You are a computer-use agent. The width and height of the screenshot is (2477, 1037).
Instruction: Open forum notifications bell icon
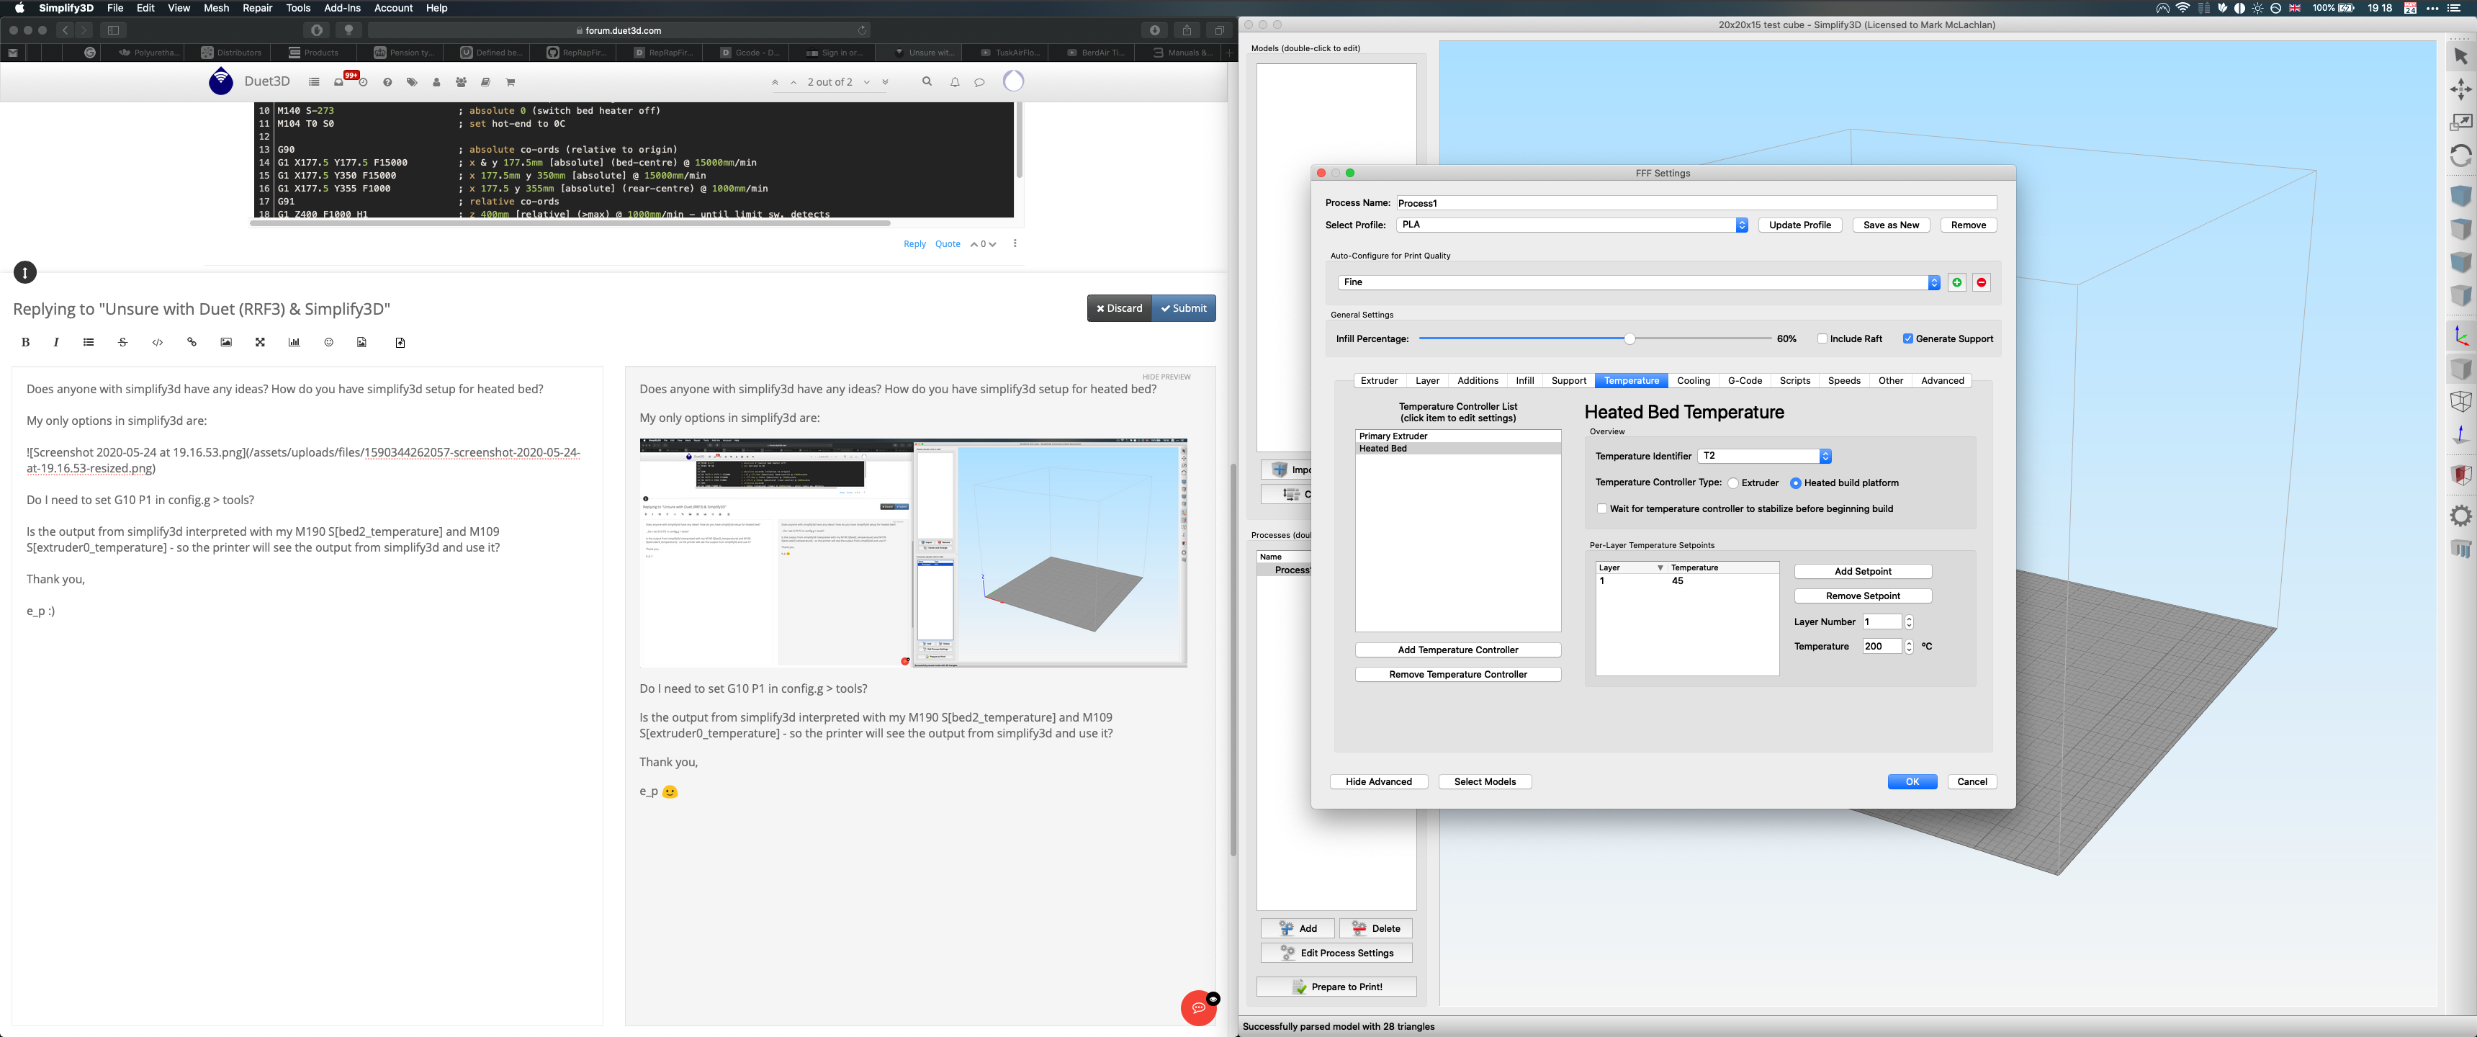(x=955, y=83)
